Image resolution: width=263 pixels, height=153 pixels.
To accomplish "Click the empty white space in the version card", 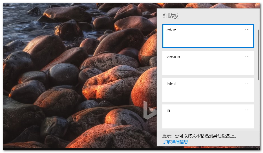I will pos(208,68).
